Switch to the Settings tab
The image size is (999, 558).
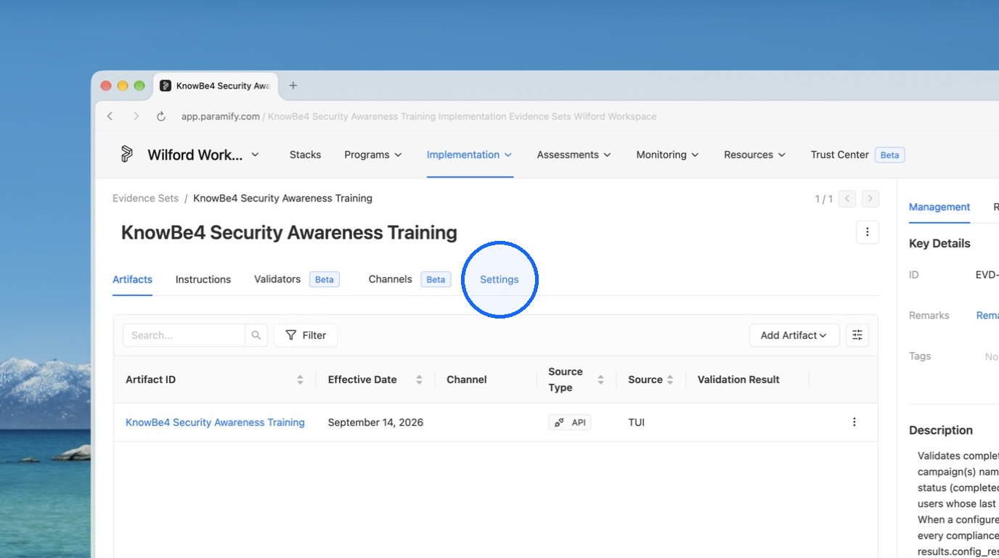[499, 279]
